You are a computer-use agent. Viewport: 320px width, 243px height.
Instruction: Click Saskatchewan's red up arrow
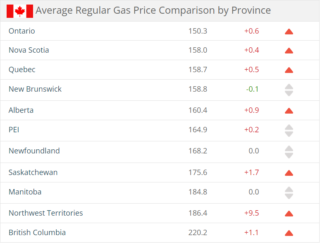pyautogui.click(x=289, y=173)
